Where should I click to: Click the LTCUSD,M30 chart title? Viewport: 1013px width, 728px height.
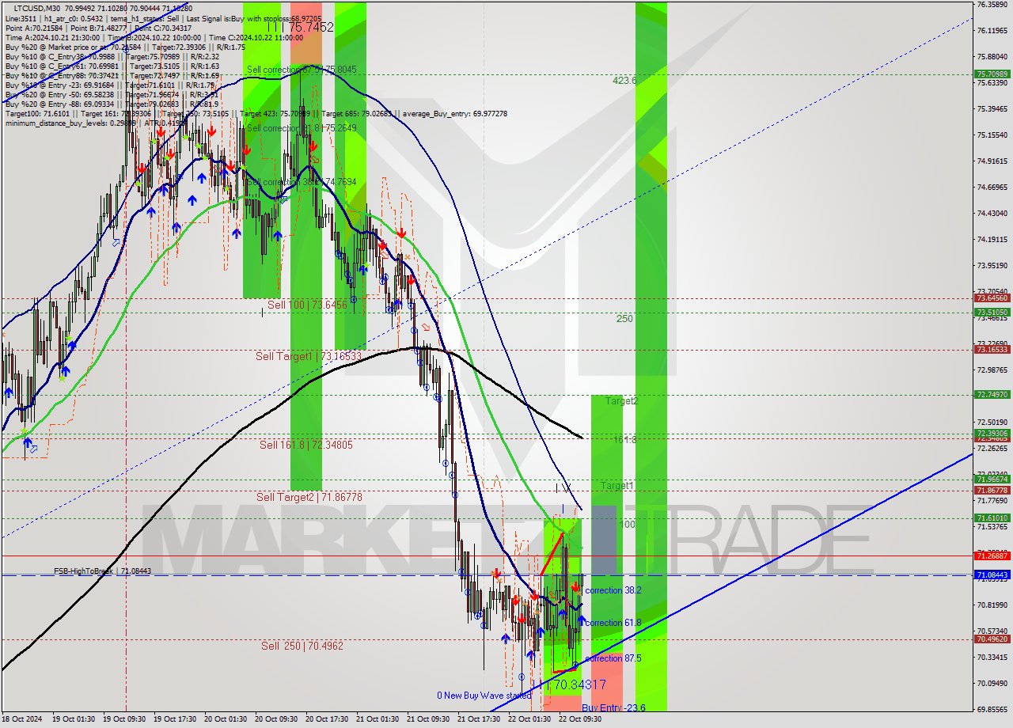[36, 8]
